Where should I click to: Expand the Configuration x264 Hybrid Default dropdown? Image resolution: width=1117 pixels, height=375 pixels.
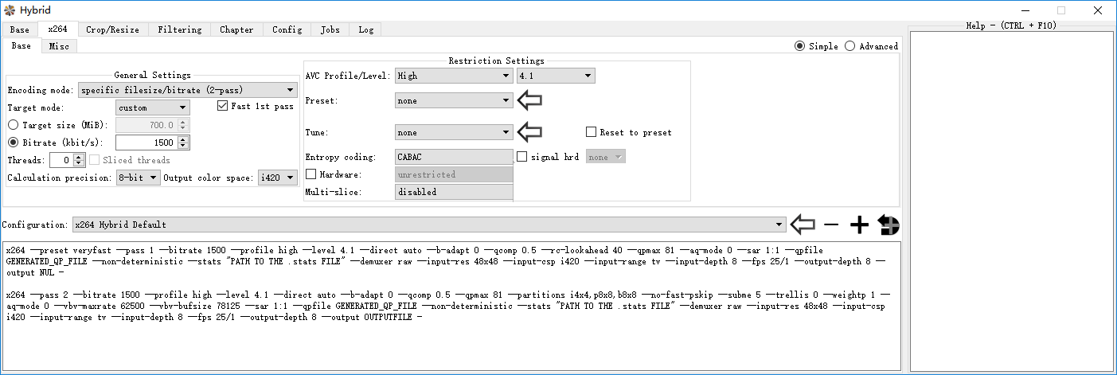(429, 225)
